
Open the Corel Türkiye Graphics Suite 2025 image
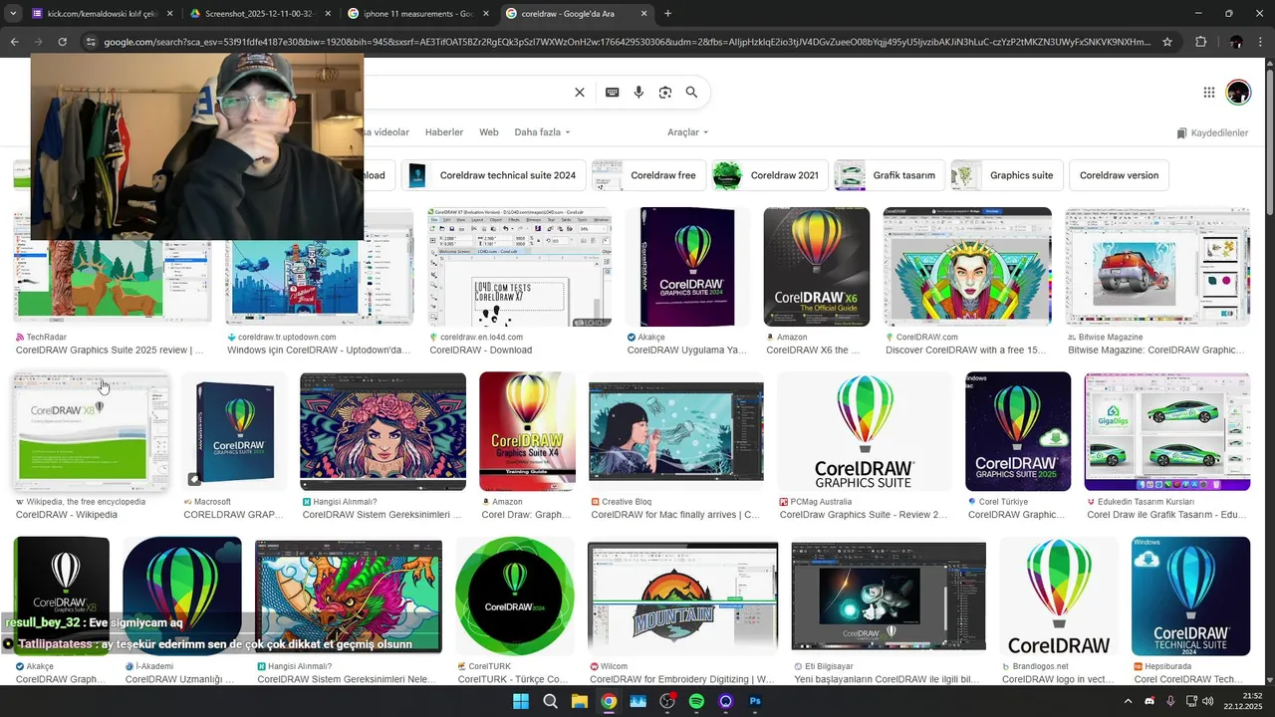1018,431
